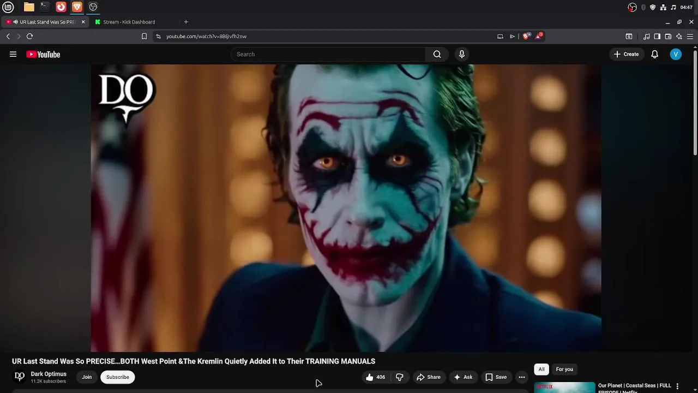Open a new browser tab

coord(186,22)
